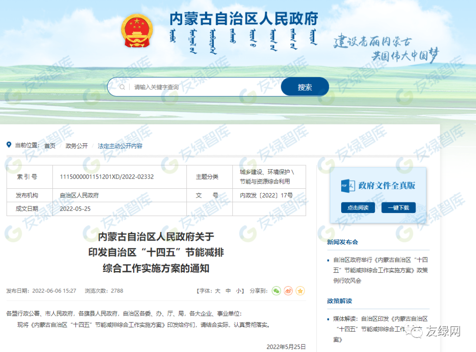Share to QQ Zone with star icon
Image resolution: width=476 pixels, height=352 pixels.
[x=300, y=291]
